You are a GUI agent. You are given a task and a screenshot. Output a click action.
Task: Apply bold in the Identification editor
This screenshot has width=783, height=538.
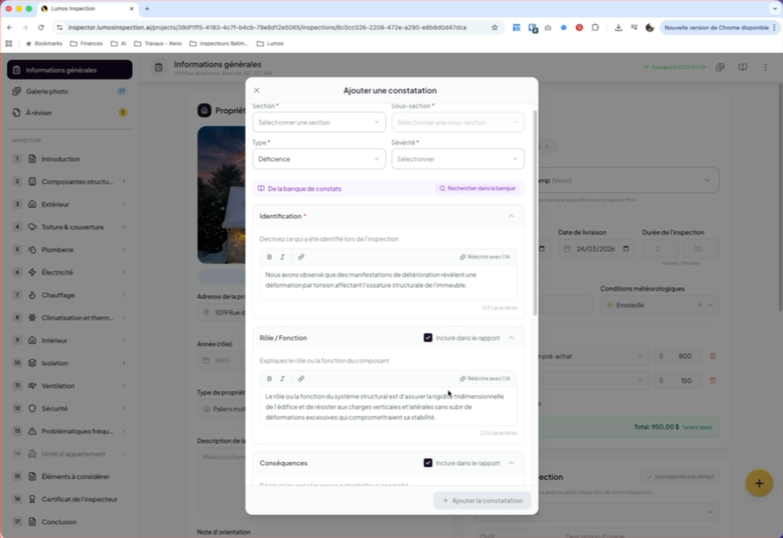coord(269,257)
